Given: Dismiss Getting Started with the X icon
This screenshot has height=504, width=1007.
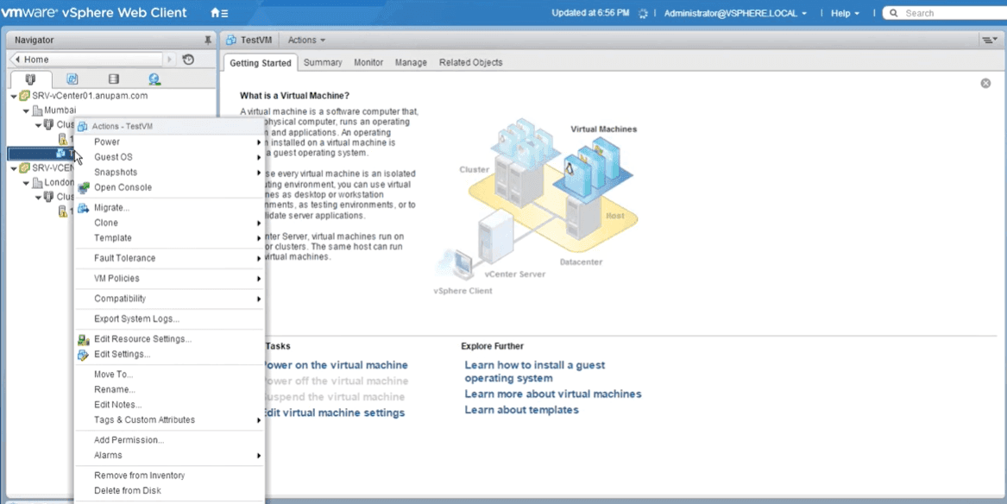Looking at the screenshot, I should tap(985, 84).
